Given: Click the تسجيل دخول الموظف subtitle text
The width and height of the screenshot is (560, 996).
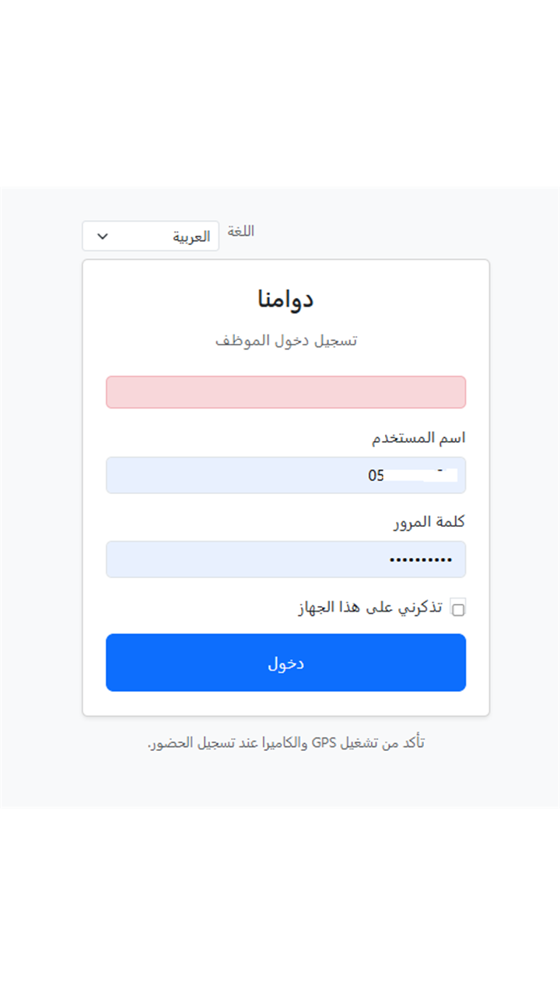Looking at the screenshot, I should coord(285,340).
